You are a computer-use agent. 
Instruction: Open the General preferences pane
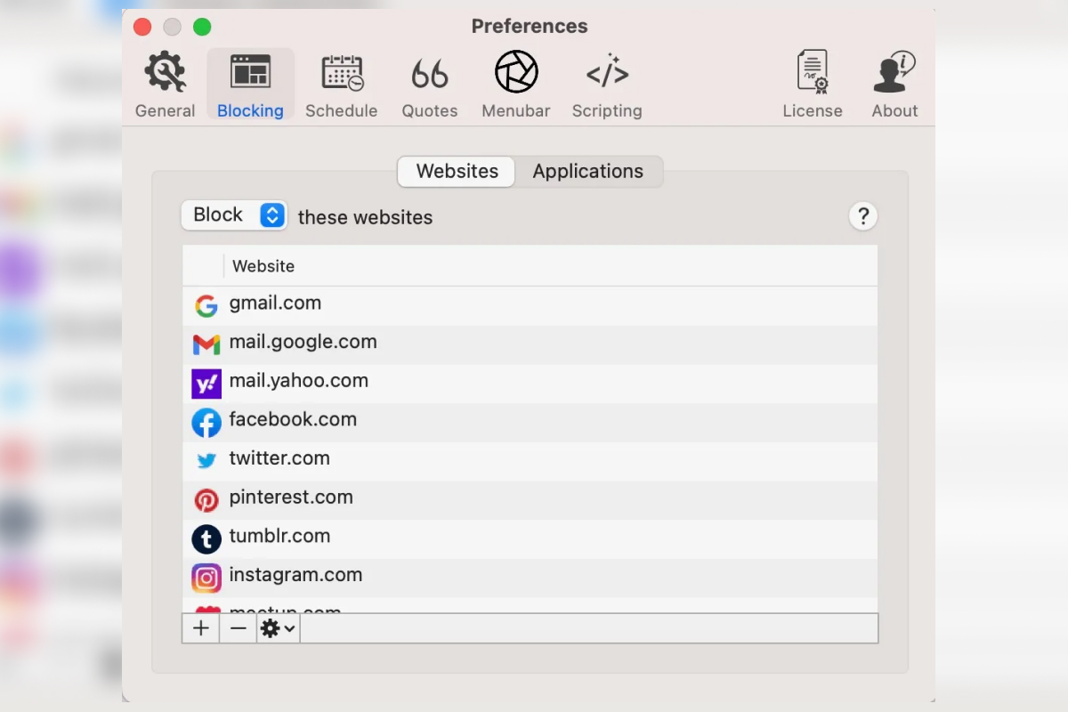165,85
